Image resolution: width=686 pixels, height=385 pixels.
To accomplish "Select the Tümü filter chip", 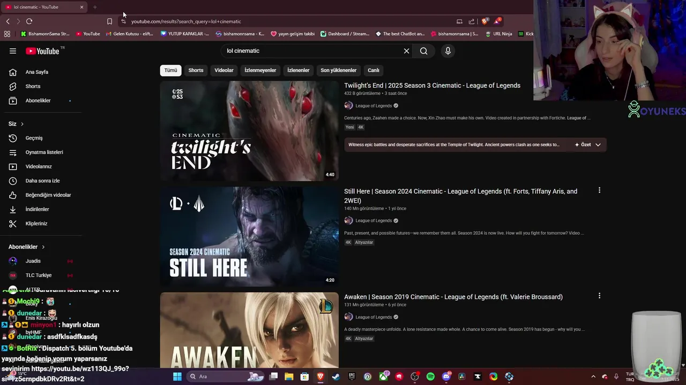I will point(170,70).
